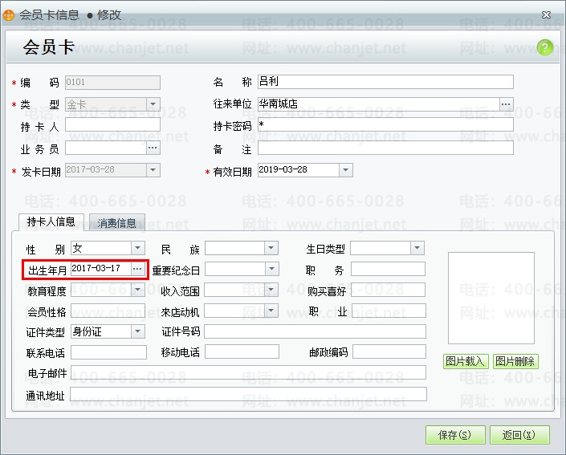This screenshot has height=455, width=566.
Task: Open the 生日类型 dropdown
Action: click(x=416, y=249)
